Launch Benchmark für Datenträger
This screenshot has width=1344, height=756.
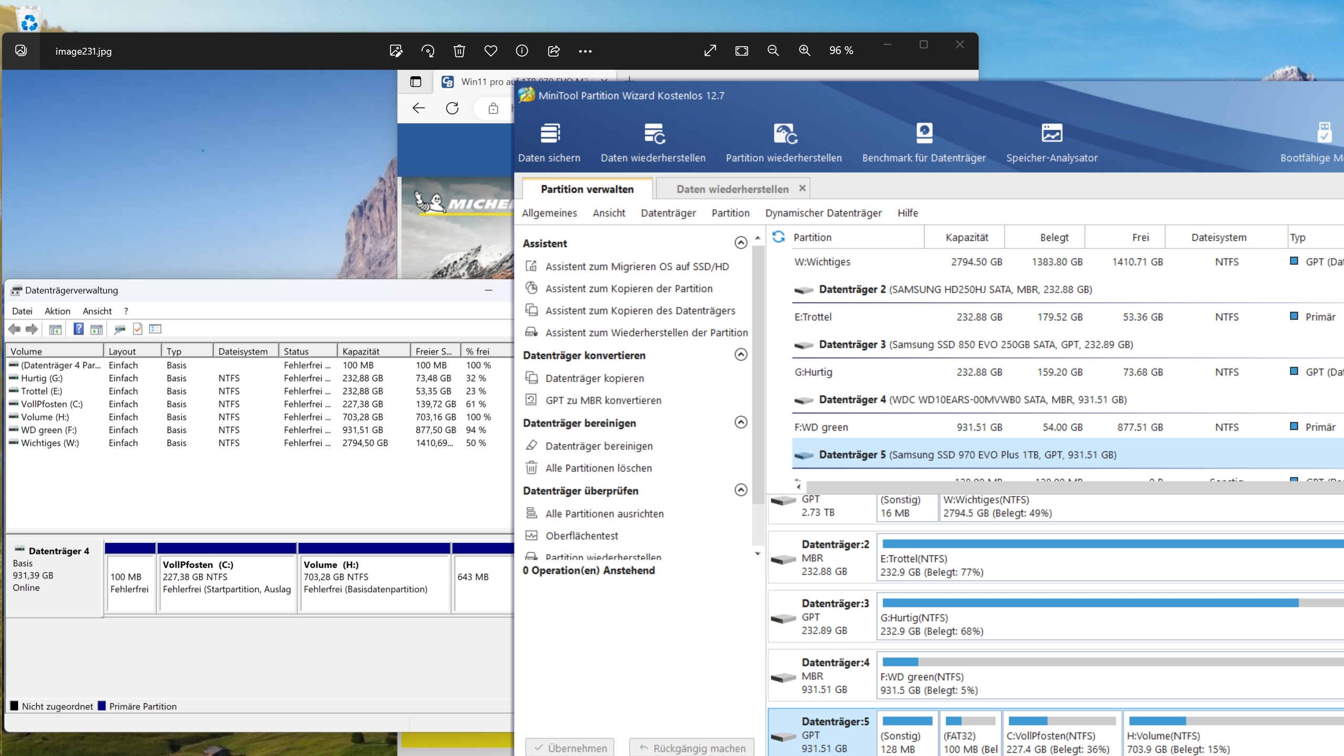pyautogui.click(x=924, y=142)
